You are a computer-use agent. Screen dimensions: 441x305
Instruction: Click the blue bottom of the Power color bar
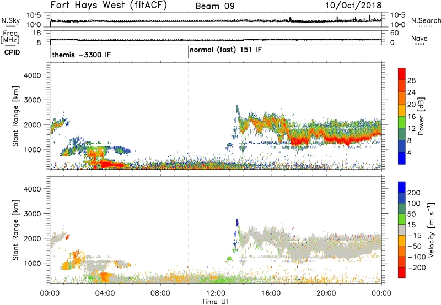402,158
